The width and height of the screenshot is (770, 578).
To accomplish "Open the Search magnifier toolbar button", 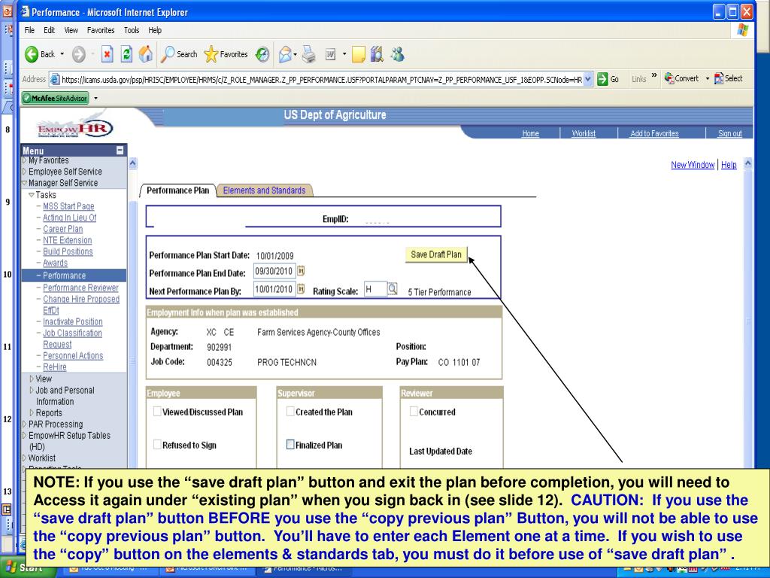I will coord(179,54).
